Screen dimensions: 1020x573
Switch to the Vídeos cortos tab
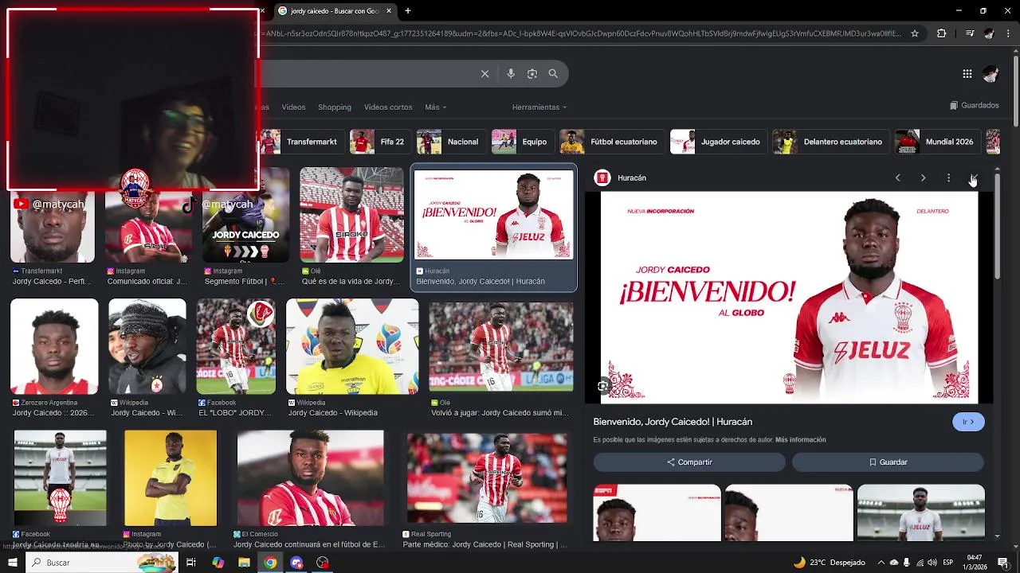(388, 107)
